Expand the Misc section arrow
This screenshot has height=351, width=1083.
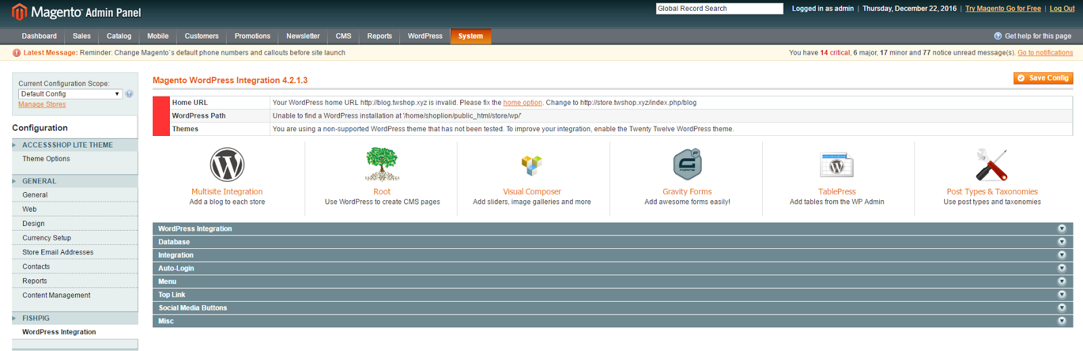(x=1061, y=321)
